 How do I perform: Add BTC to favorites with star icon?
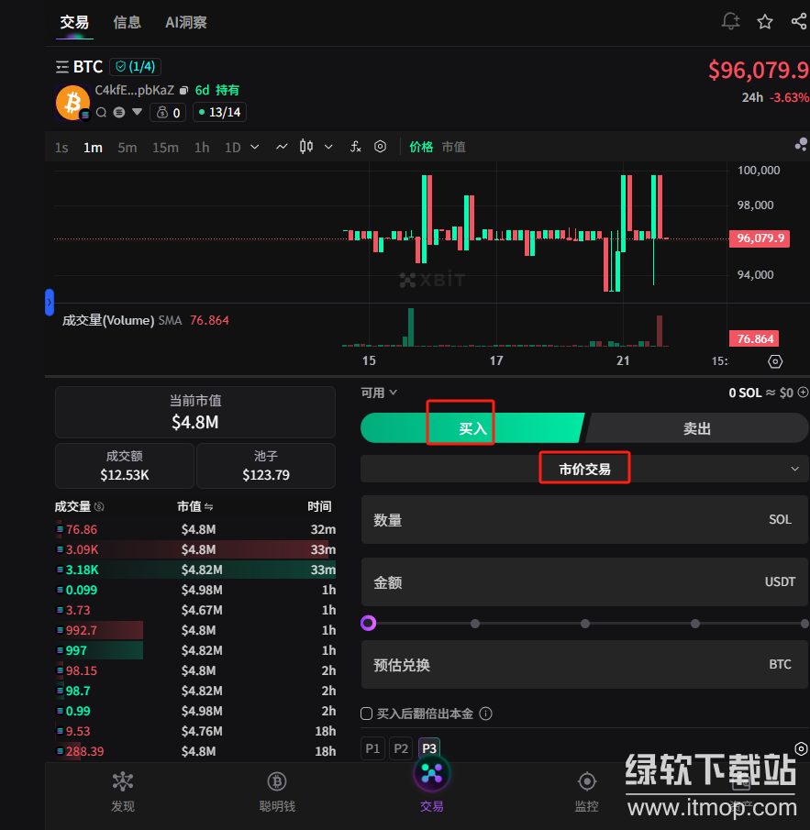pos(765,21)
